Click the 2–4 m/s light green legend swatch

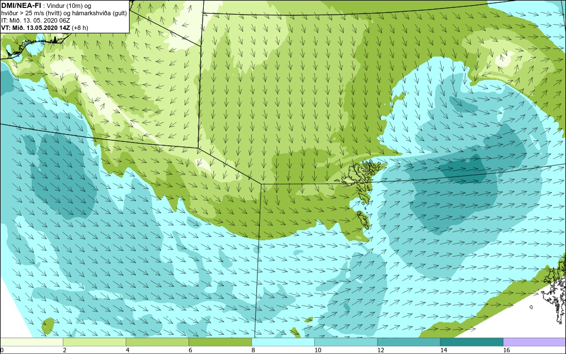point(94,342)
